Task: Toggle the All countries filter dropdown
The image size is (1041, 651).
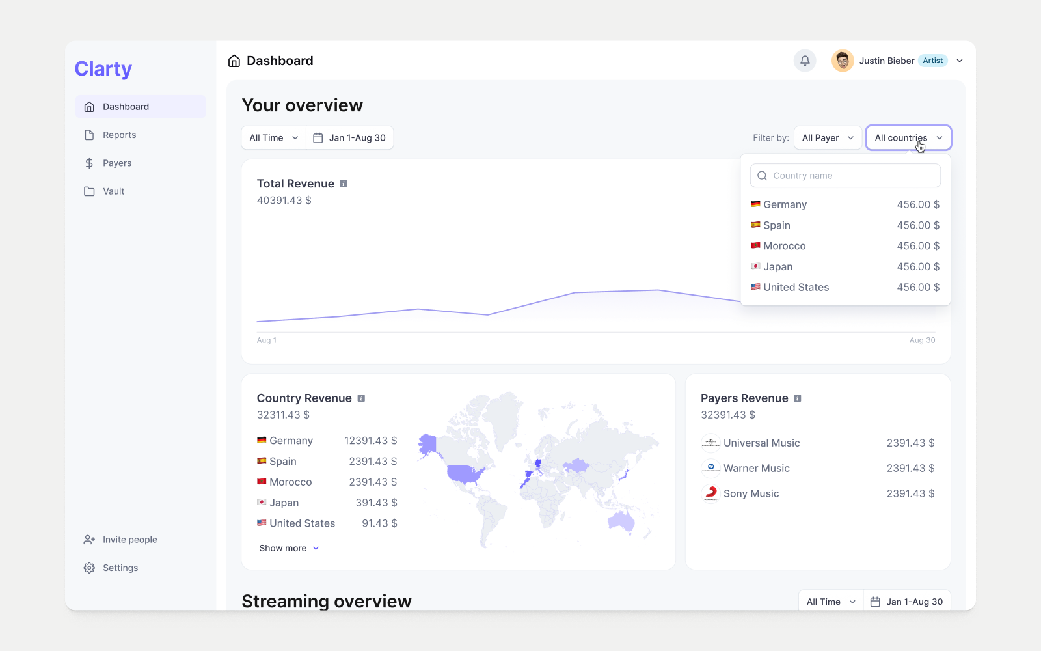Action: (908, 138)
